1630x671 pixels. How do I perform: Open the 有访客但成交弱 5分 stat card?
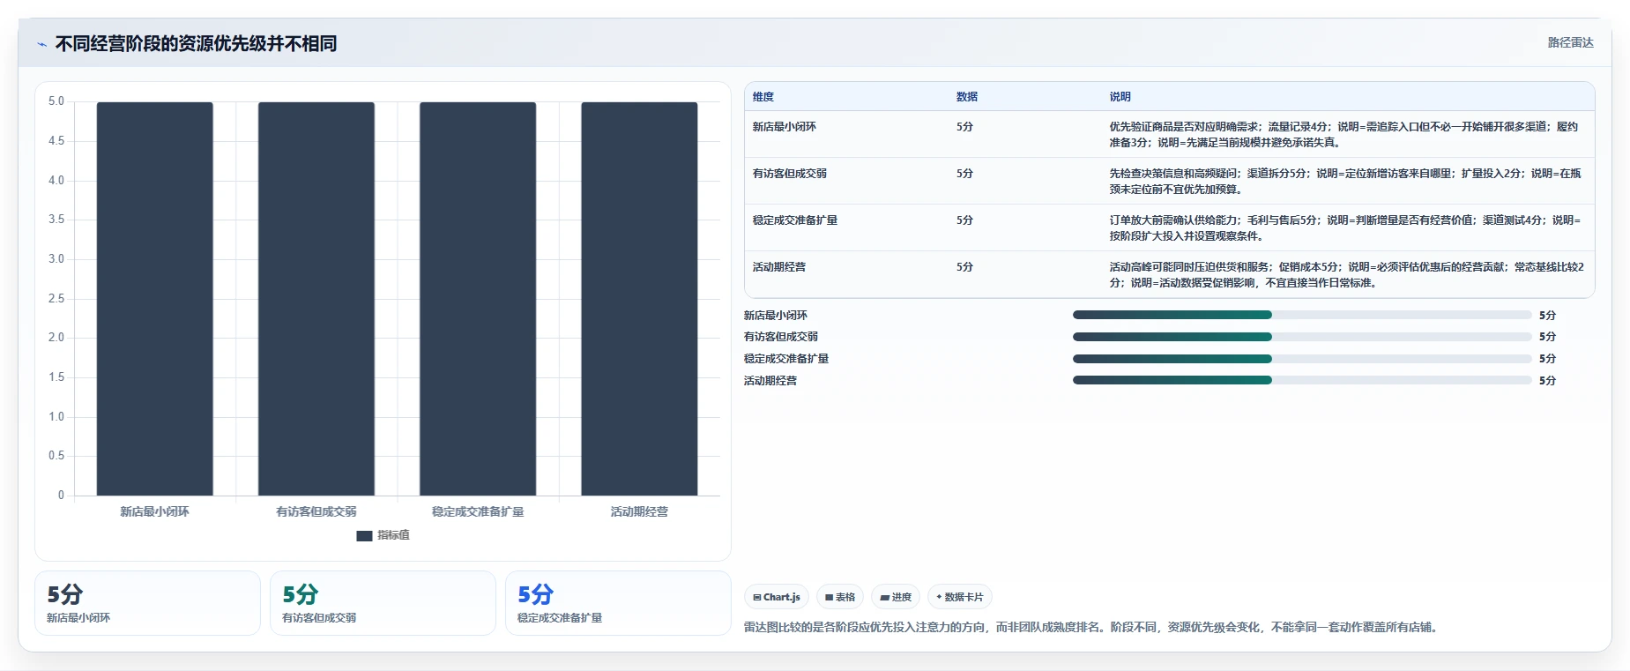(x=383, y=603)
